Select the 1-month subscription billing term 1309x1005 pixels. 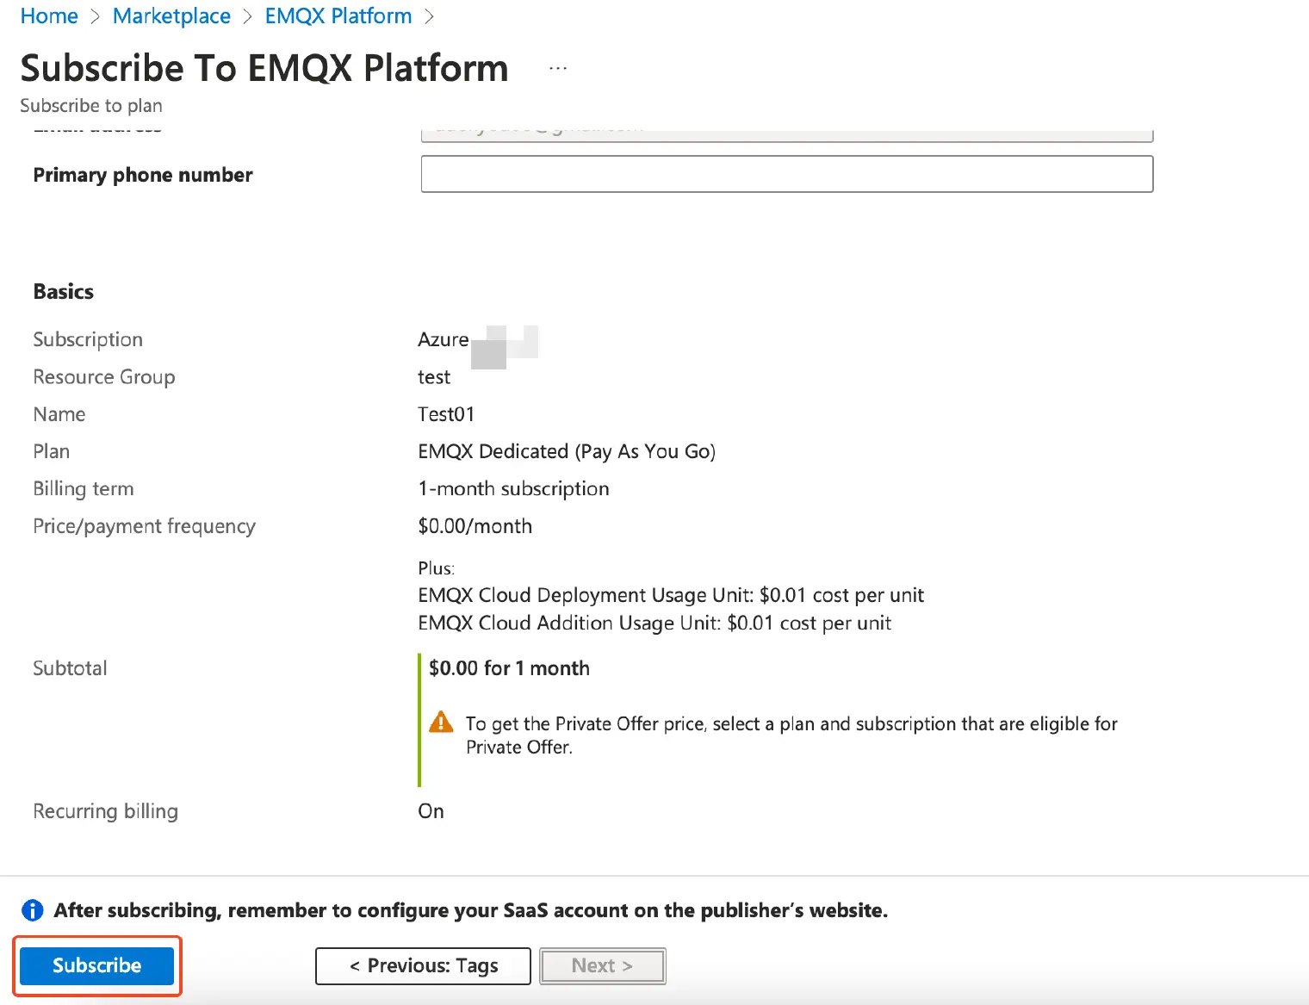pos(513,488)
